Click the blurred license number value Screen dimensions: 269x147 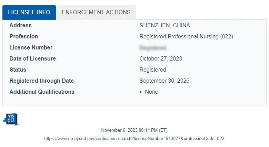pos(153,47)
